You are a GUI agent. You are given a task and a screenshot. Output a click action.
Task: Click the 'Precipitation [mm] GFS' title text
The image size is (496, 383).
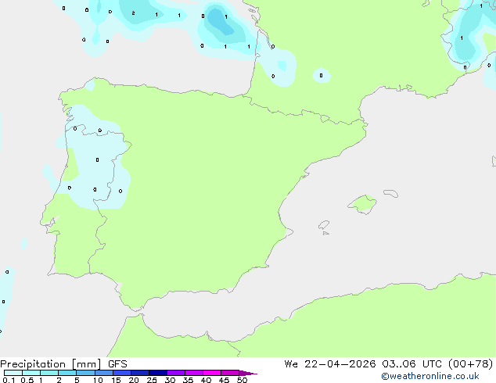(63, 364)
